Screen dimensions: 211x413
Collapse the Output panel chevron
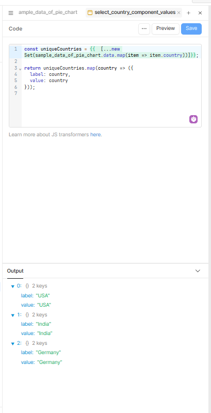(x=198, y=271)
